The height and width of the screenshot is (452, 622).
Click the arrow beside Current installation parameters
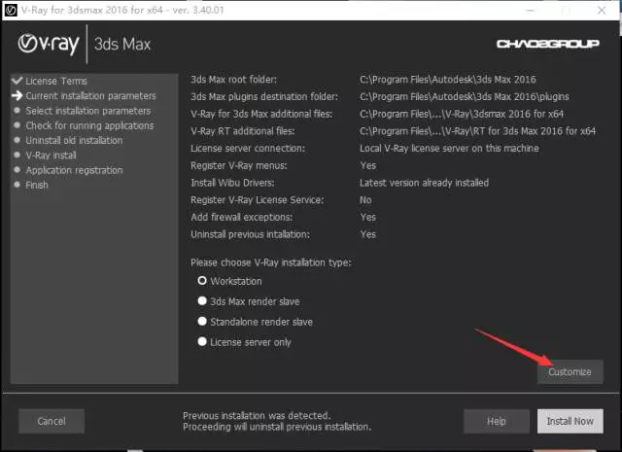[17, 95]
